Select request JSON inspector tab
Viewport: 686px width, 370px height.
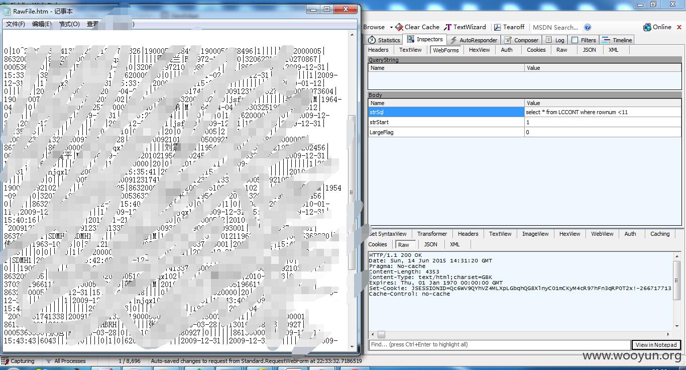point(589,50)
